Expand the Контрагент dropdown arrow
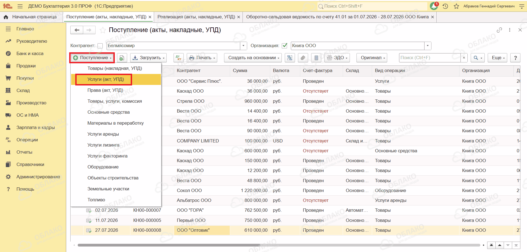The image size is (527, 252). [244, 46]
